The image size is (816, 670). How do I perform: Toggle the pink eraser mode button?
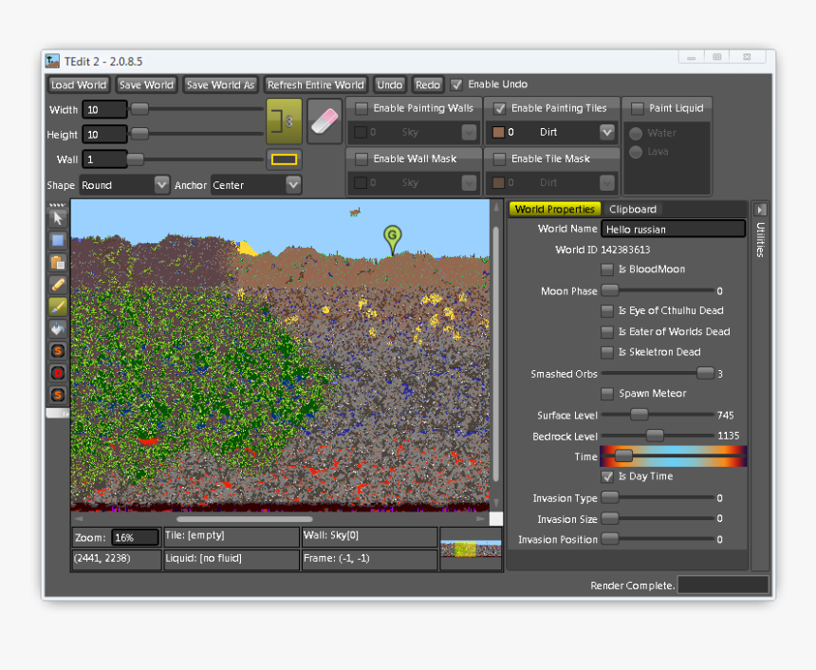pyautogui.click(x=325, y=121)
